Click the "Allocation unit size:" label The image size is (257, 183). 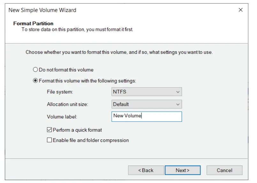coord(67,104)
